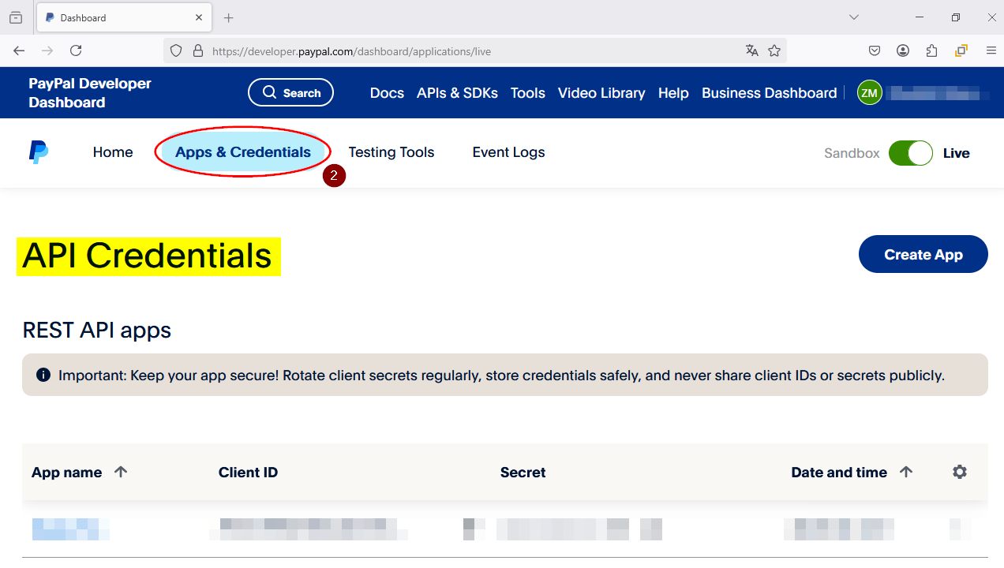Open the Tools menu
The image size is (1004, 568).
pos(528,93)
